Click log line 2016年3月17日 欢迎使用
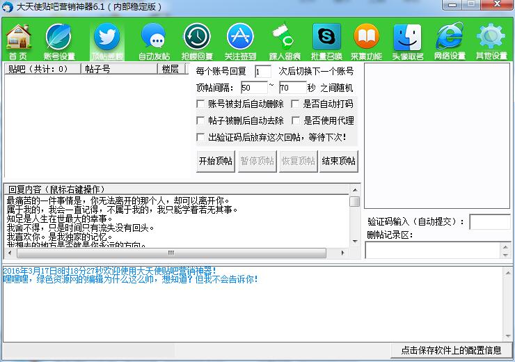Viewport: 515px width, 362px height. [x=110, y=271]
